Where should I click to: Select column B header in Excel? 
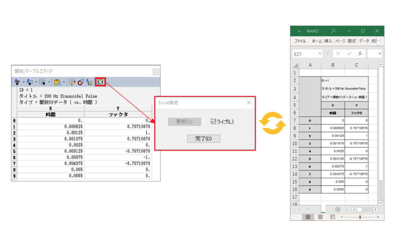333,65
